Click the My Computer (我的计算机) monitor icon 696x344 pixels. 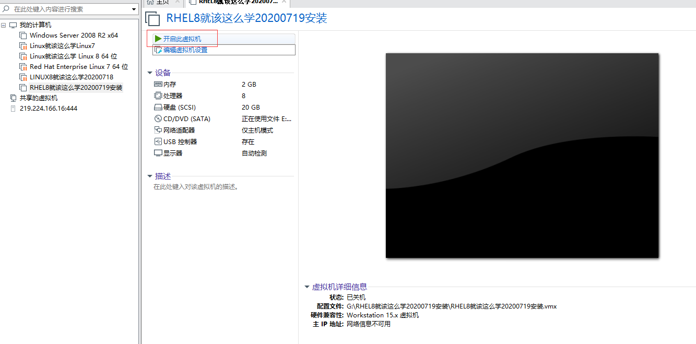pyautogui.click(x=14, y=25)
